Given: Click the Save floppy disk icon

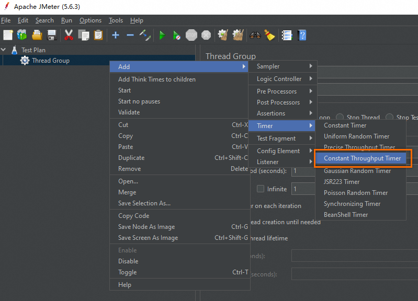Looking at the screenshot, I should click(x=52, y=35).
